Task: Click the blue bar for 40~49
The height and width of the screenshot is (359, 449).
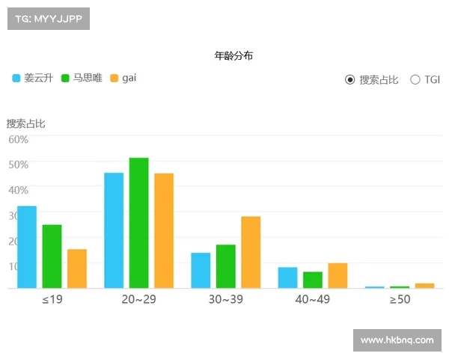Action: click(288, 277)
